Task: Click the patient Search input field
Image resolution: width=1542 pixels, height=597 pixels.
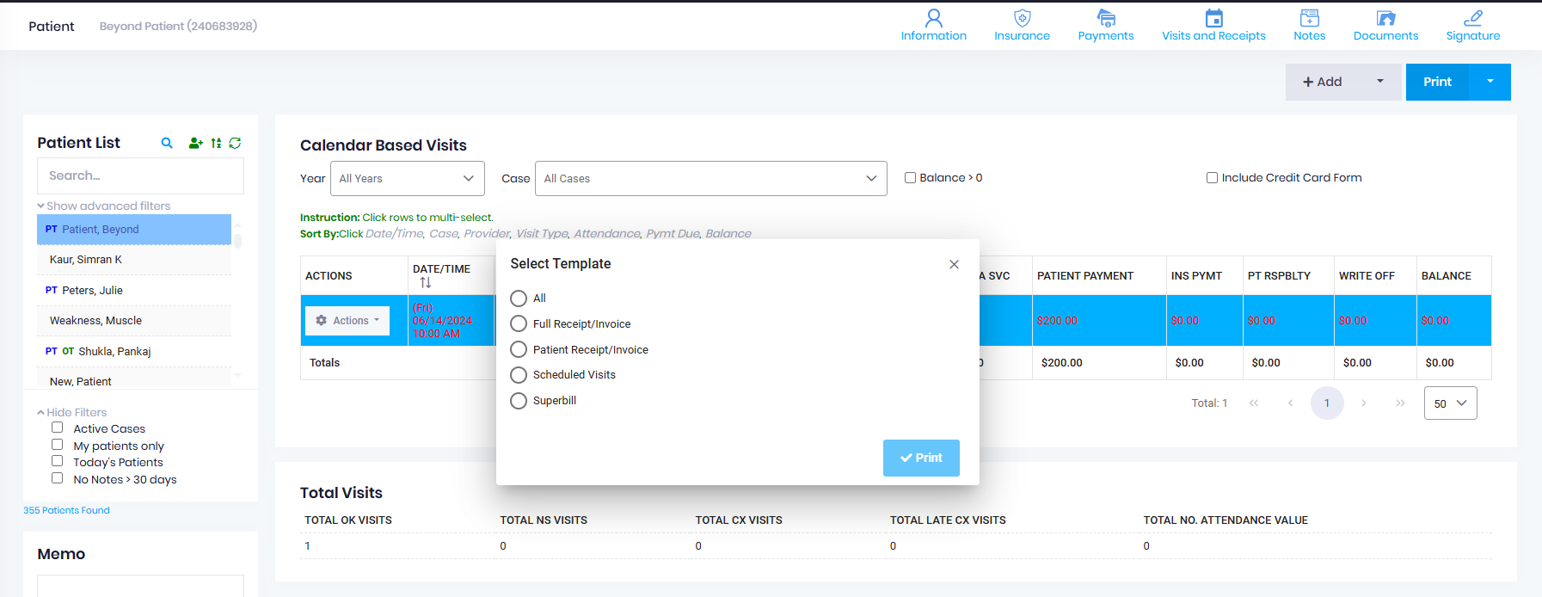Action: point(140,175)
